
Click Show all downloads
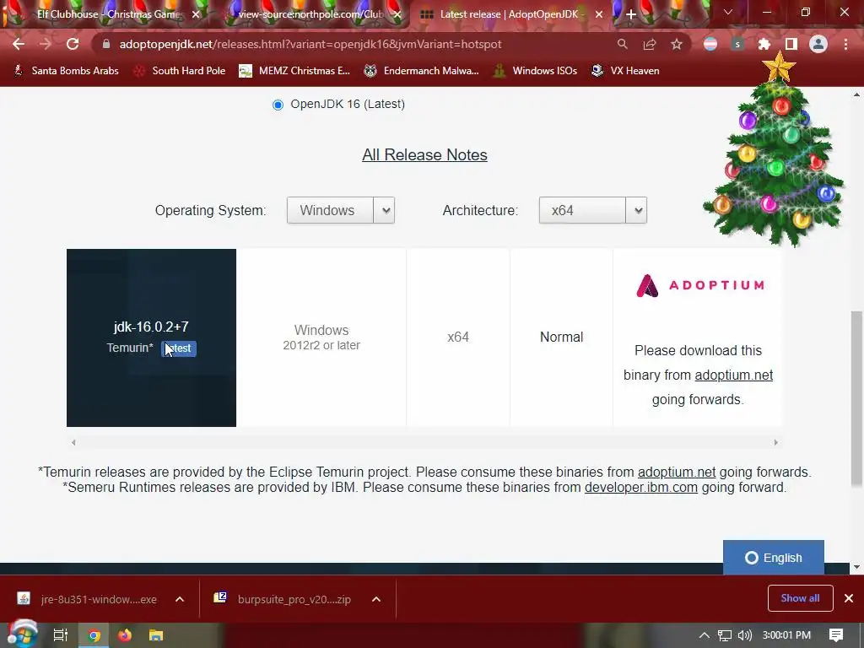tap(800, 598)
